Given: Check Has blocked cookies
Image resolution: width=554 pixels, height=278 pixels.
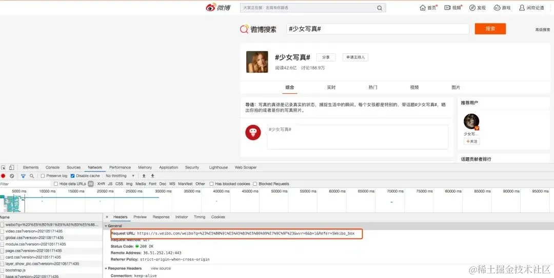Looking at the screenshot, I should click(x=211, y=184).
